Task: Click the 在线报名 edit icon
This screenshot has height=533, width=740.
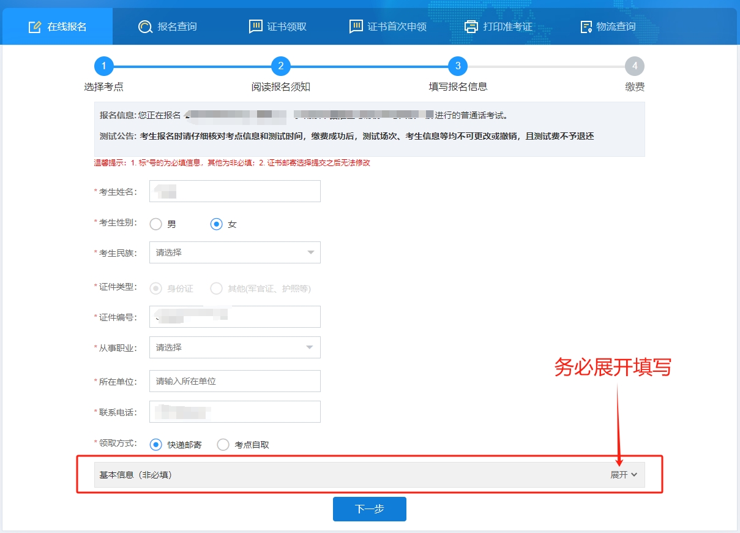Action: click(35, 27)
